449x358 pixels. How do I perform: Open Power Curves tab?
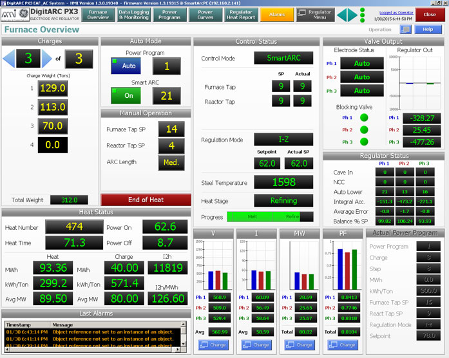205,15
